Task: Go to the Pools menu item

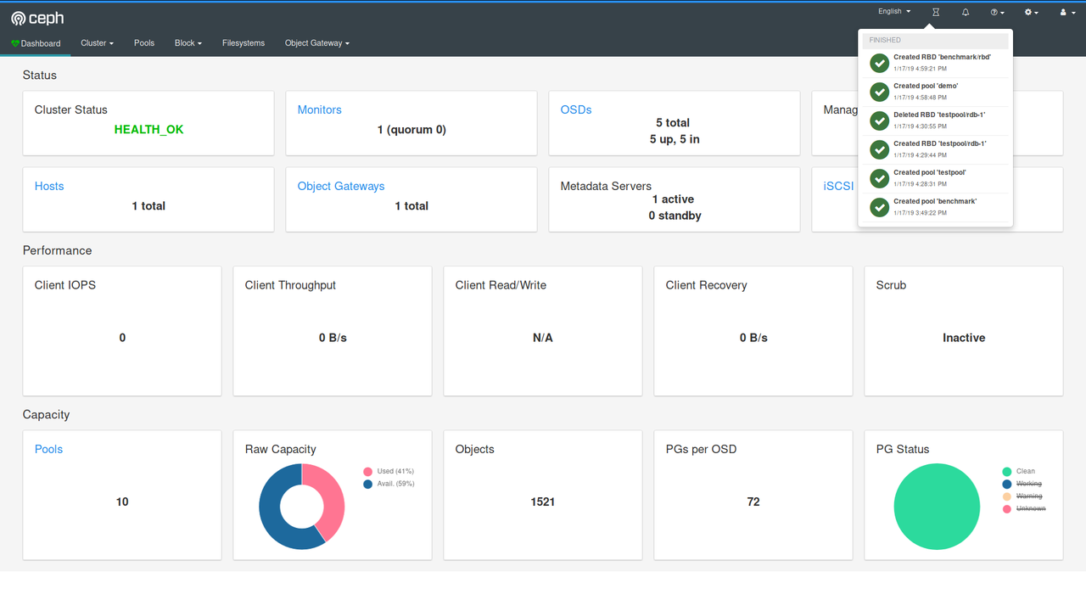Action: tap(144, 43)
